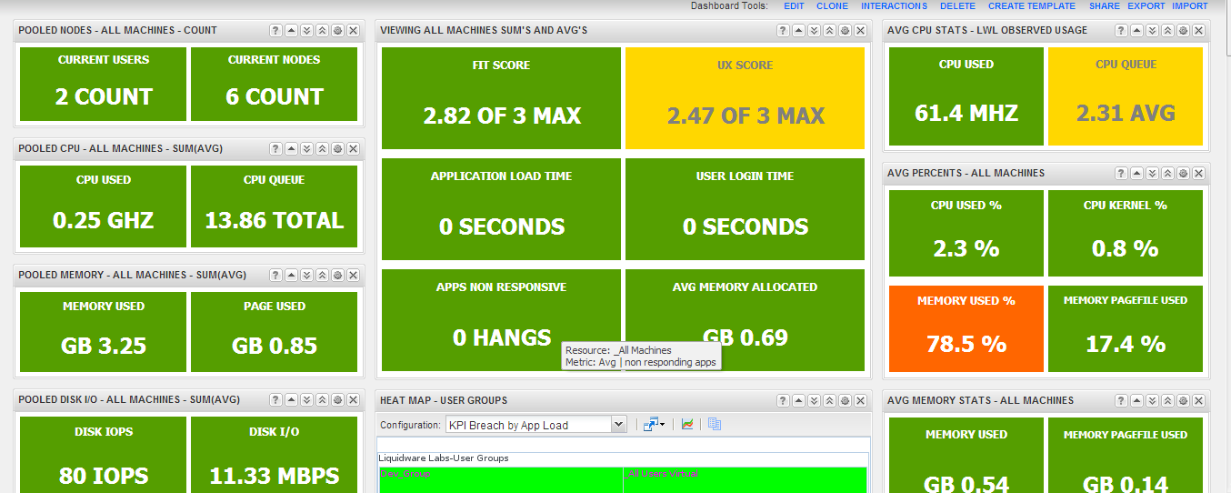Click the copy pages icon in Heat Map toolbar
Viewport: 1231px width, 493px height.
click(x=714, y=424)
